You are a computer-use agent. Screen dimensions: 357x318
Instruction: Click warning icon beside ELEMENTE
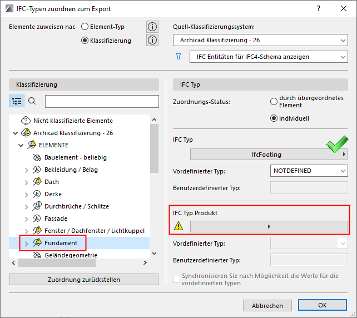pos(32,145)
